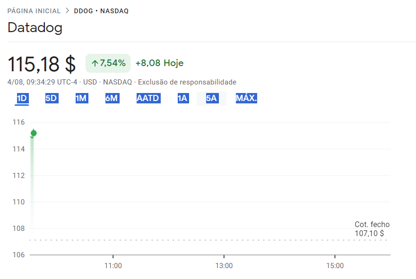This screenshot has height=279, width=416.
Task: Click the 4/08, 09:34:29 UTC-4 timestamp
Action: [42, 82]
